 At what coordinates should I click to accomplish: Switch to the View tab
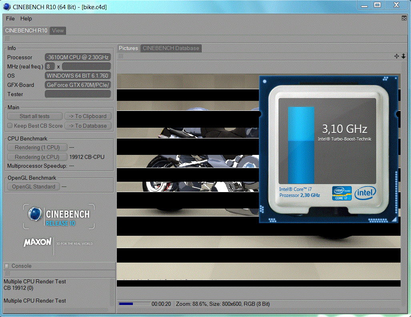click(x=58, y=31)
